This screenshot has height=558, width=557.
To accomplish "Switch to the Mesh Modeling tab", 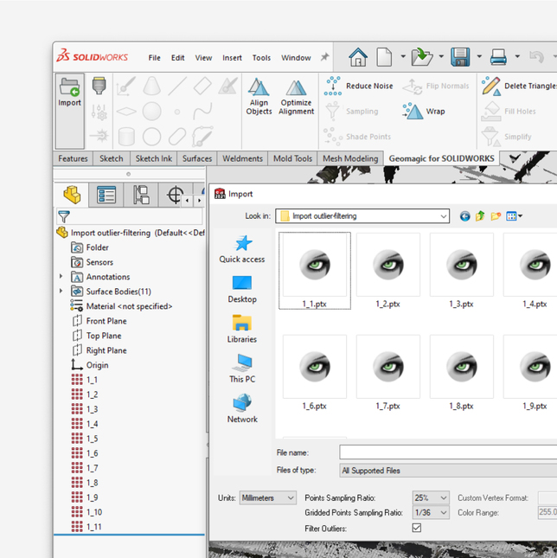I will 350,158.
